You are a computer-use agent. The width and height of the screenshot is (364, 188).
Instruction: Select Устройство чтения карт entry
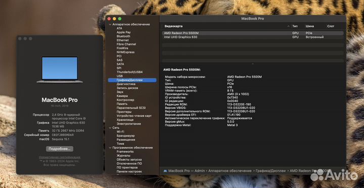pyautogui.click(x=134, y=116)
